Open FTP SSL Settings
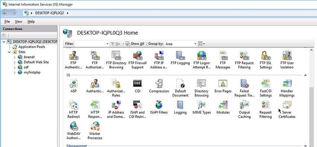 [x=266, y=60]
